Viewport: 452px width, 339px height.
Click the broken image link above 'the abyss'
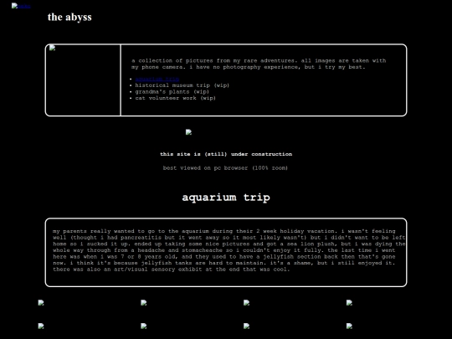21,6
